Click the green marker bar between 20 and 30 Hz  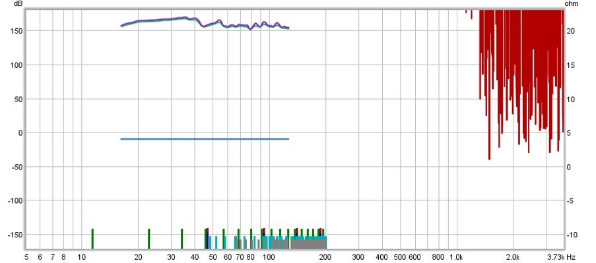pyautogui.click(x=149, y=239)
